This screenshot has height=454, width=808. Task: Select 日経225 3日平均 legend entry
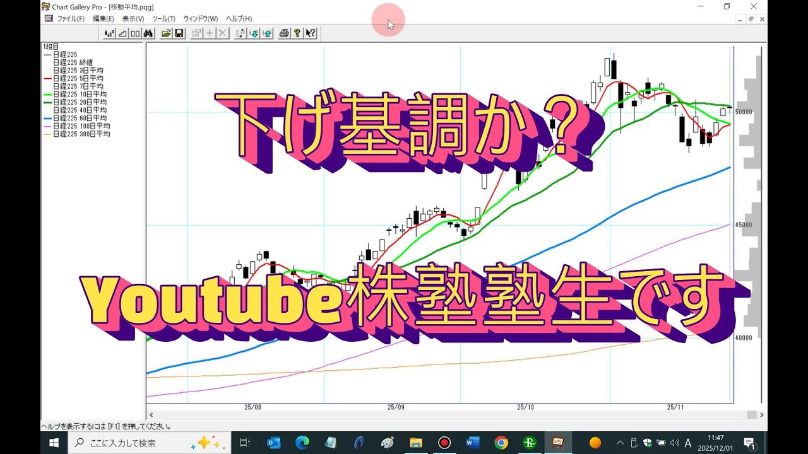(x=78, y=70)
